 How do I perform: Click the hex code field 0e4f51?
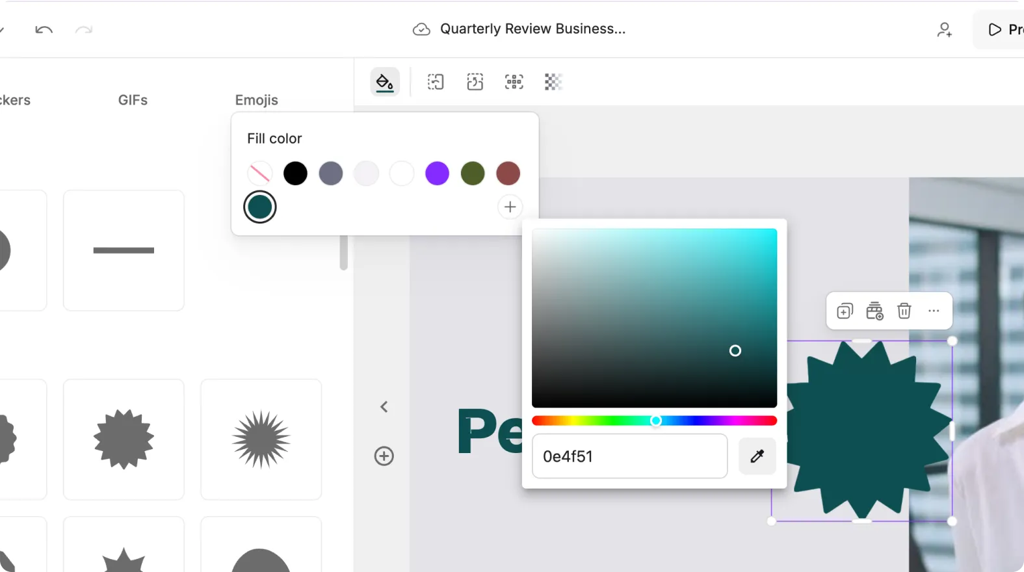(629, 456)
